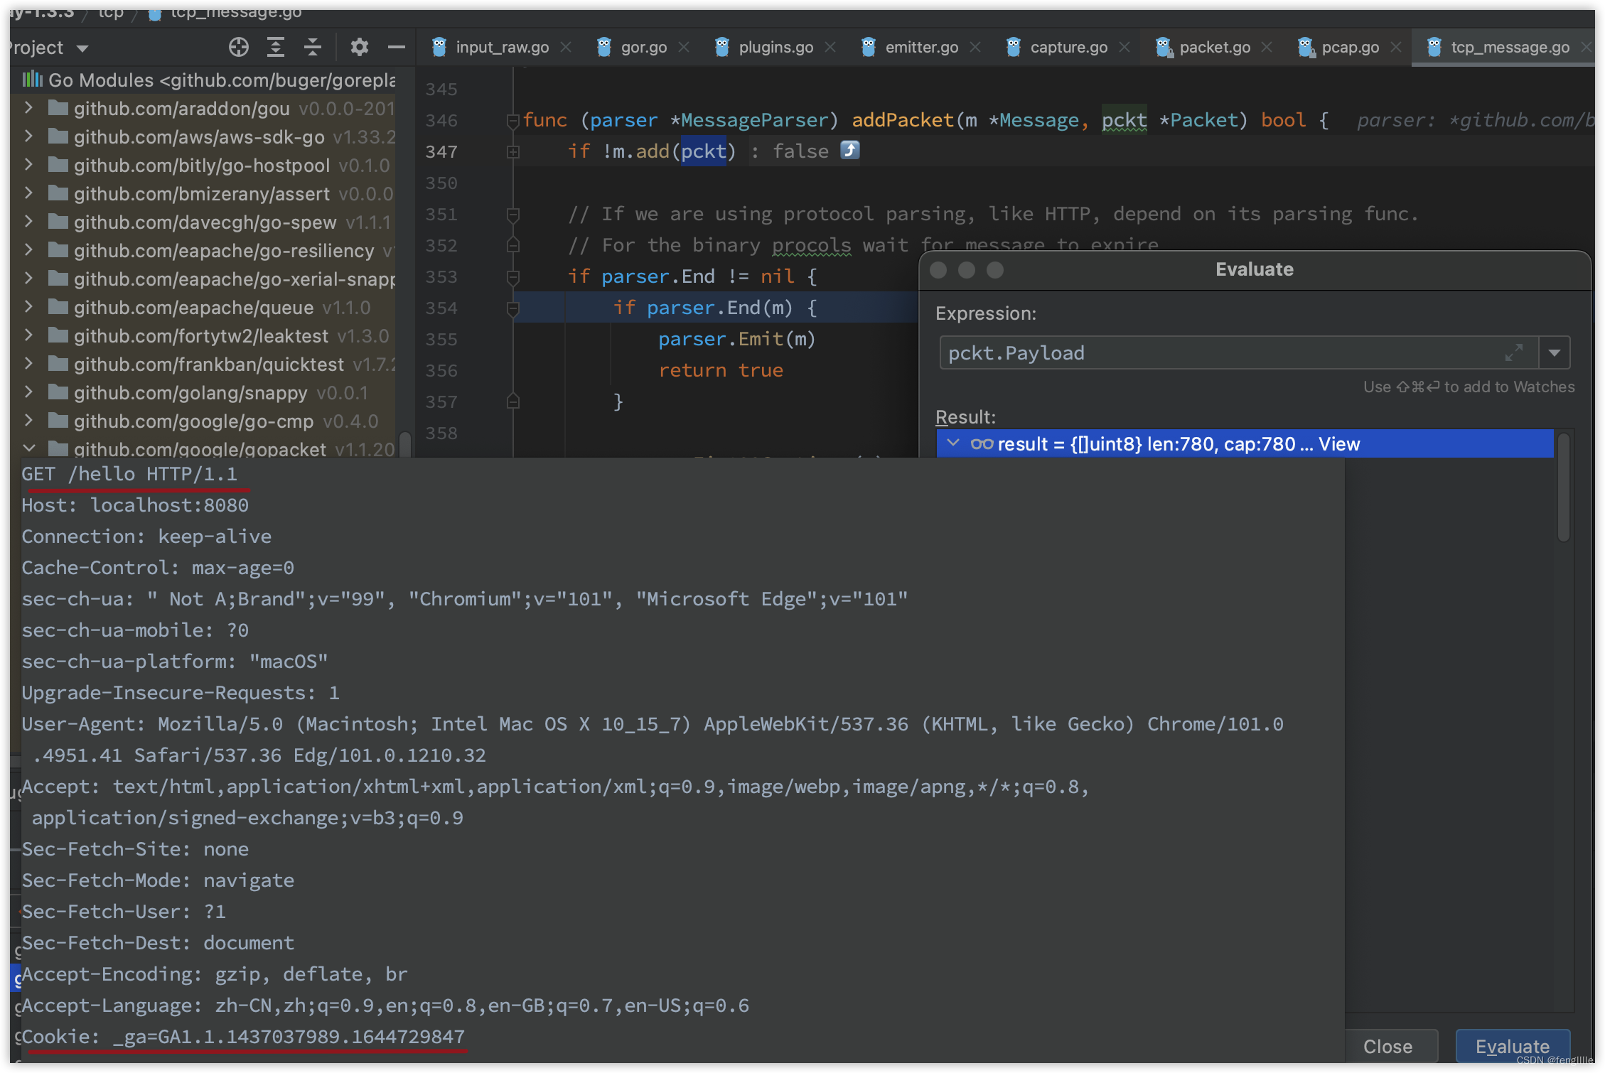
Task: Open Project panel settings gear
Action: point(360,48)
